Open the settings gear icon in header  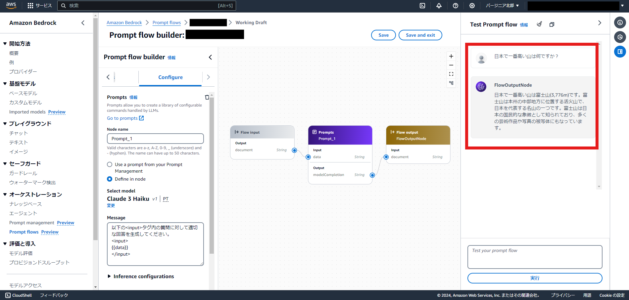(472, 6)
